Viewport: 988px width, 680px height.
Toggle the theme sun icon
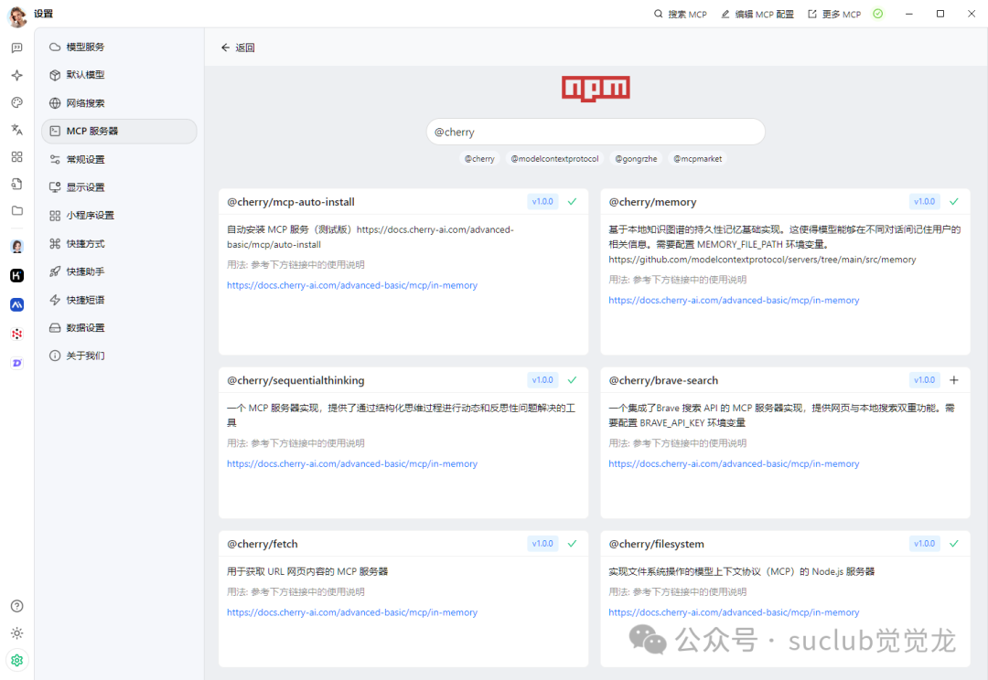[17, 633]
